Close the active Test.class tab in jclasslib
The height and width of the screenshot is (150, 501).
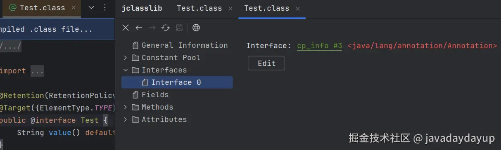tap(298, 9)
